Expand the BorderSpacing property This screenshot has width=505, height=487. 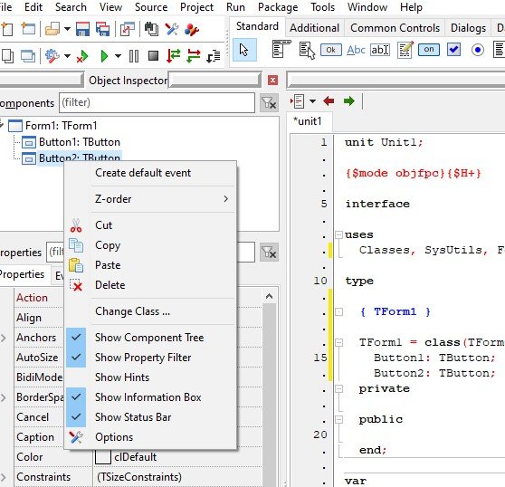(4, 397)
